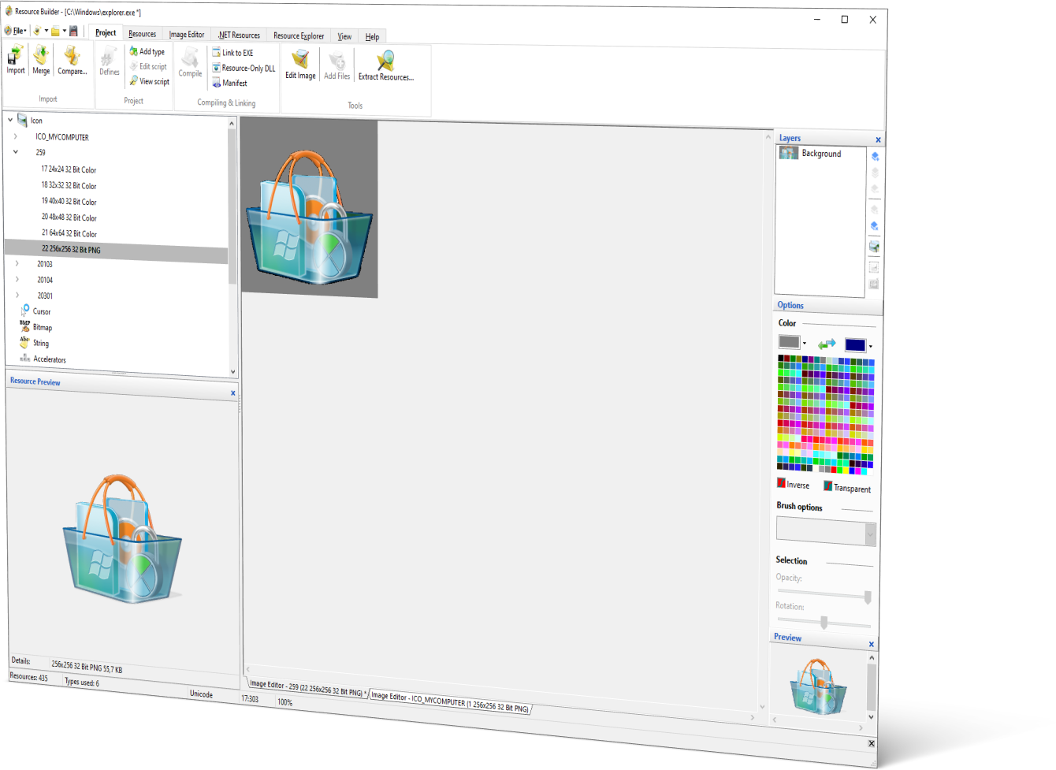Open the .NET Resources ribbon tab
This screenshot has width=1056, height=770.
point(239,35)
